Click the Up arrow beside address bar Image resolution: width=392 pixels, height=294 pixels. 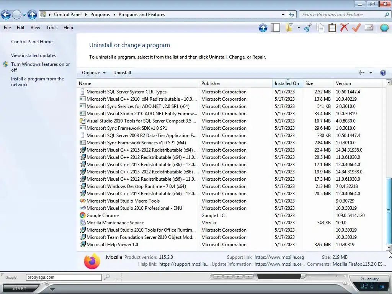point(32,15)
